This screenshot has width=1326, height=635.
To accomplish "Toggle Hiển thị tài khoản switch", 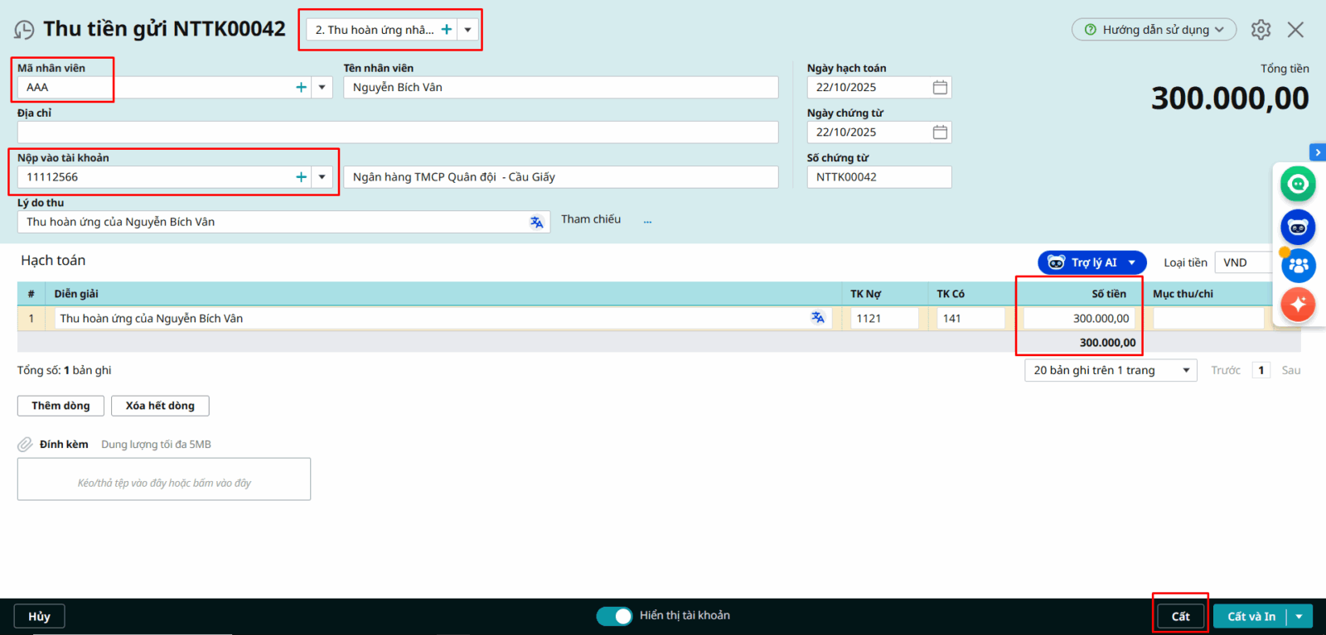I will coord(614,616).
